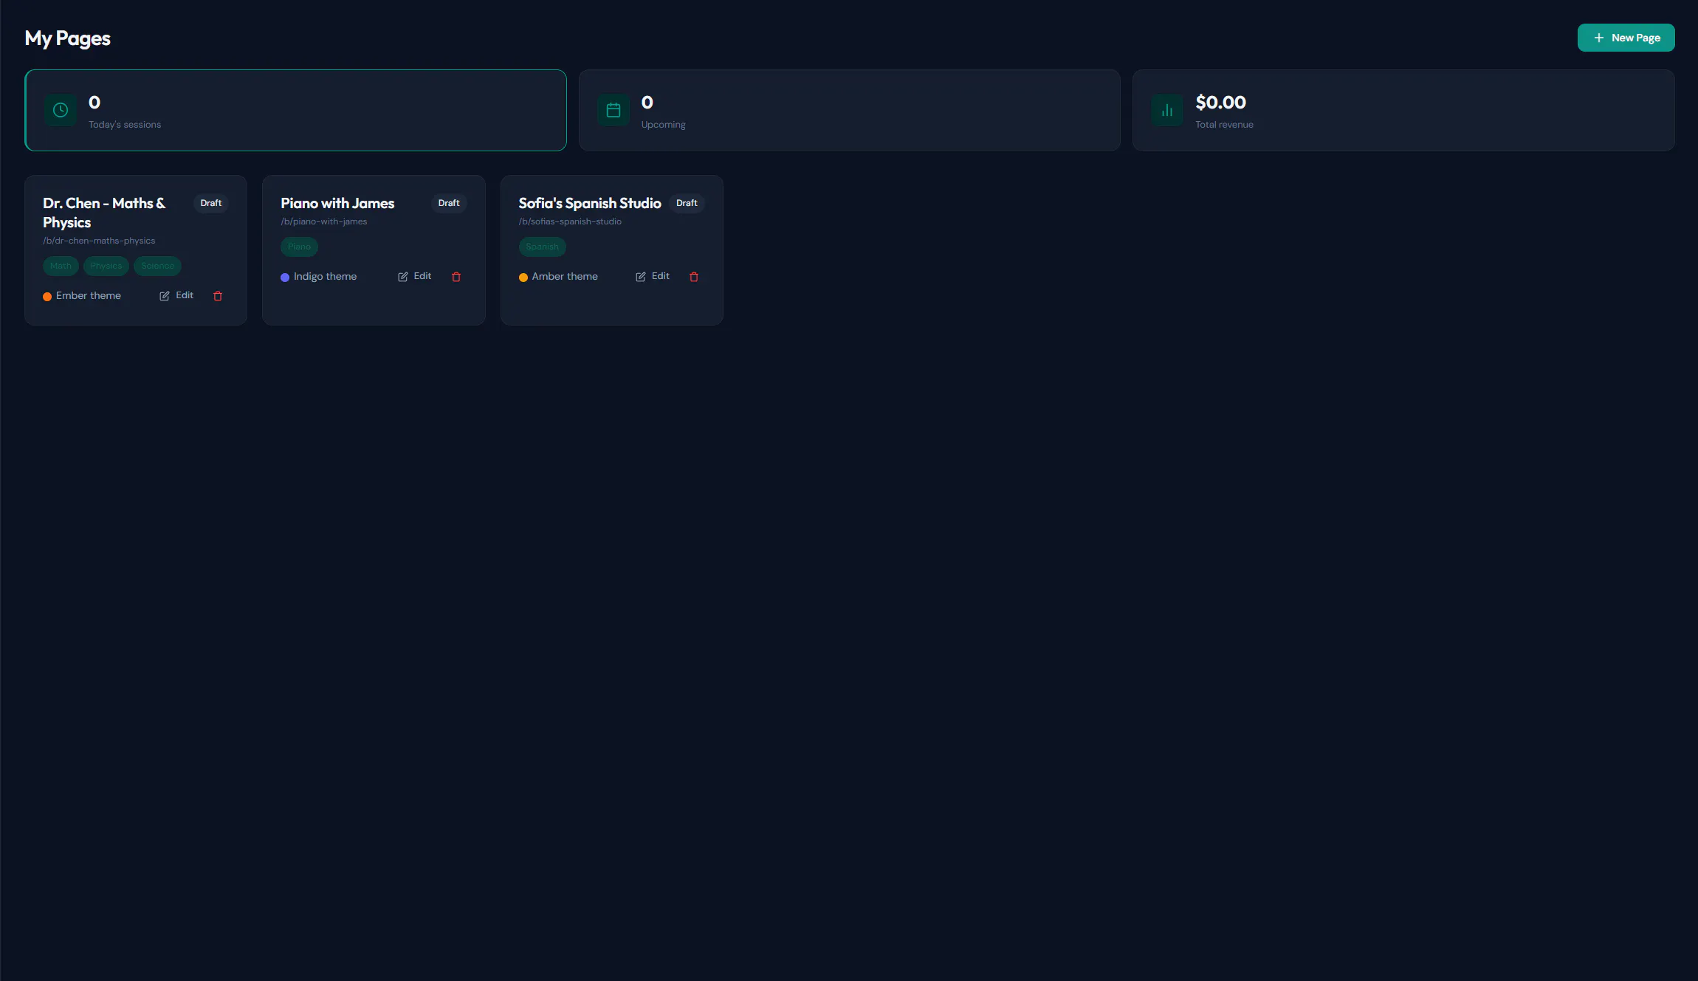Select the Piano tag

point(299,247)
